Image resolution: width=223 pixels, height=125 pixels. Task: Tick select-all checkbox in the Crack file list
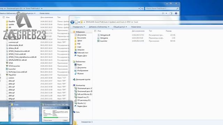[x=95, y=31]
